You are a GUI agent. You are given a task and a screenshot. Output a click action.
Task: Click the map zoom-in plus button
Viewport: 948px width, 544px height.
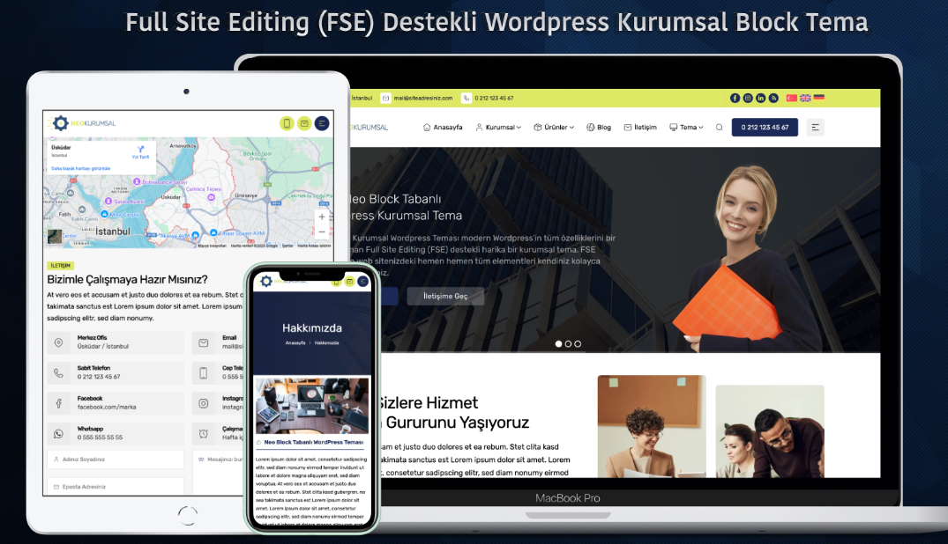[322, 217]
